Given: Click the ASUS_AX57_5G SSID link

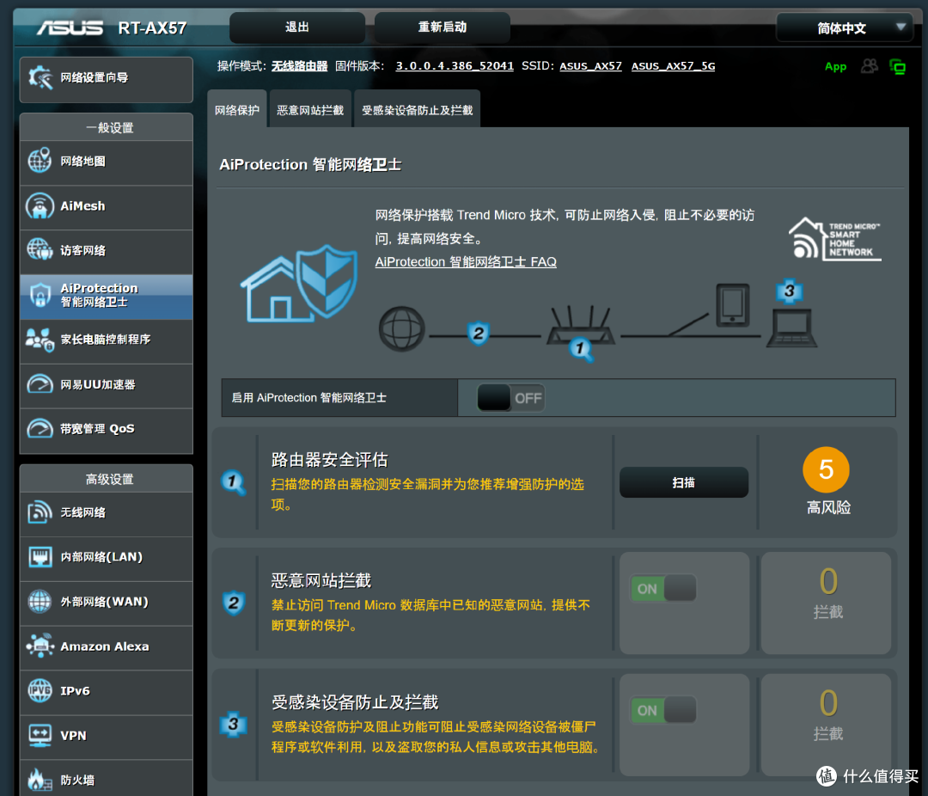Looking at the screenshot, I should tap(673, 65).
